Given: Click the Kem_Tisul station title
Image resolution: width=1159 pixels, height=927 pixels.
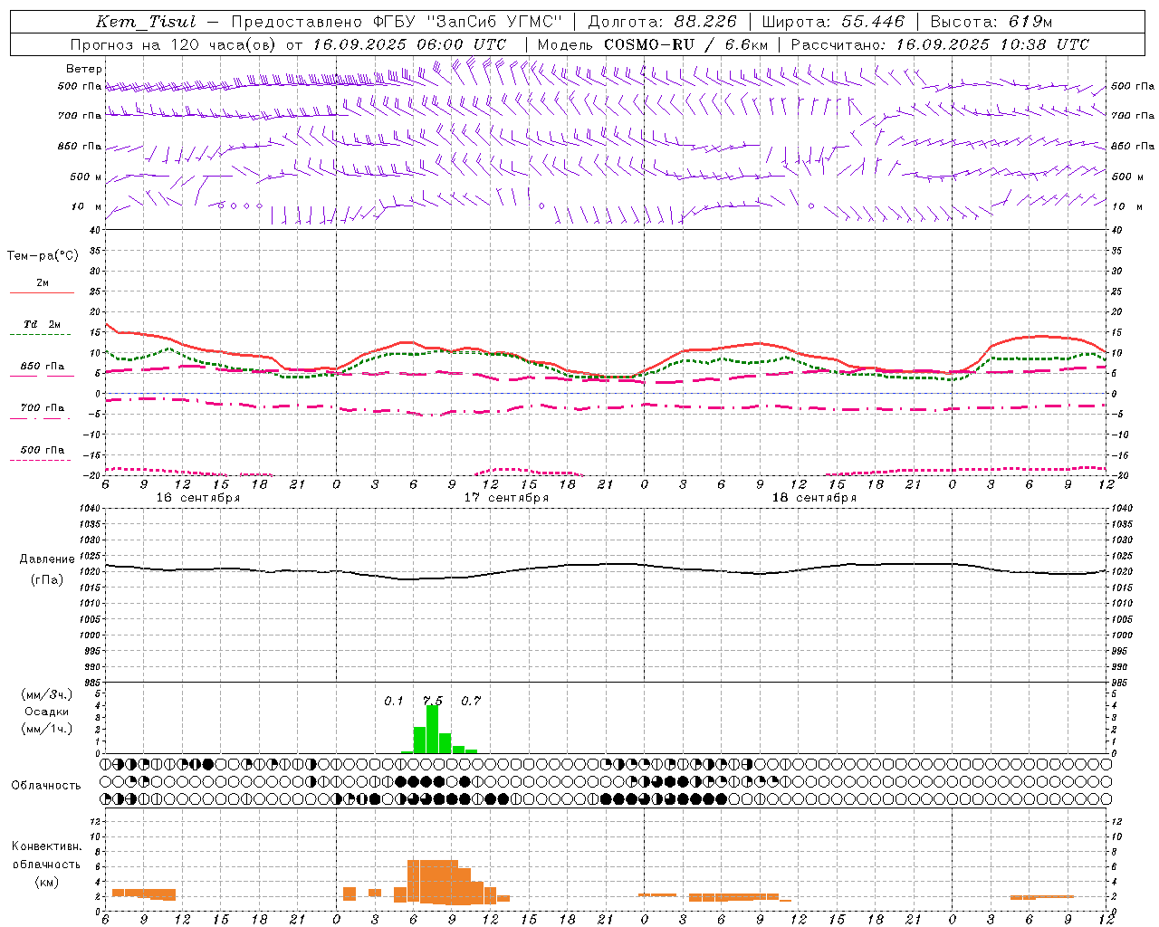Looking at the screenshot, I should click(146, 22).
